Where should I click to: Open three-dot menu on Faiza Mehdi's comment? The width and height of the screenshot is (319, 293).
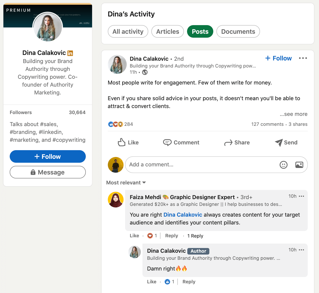pyautogui.click(x=301, y=196)
